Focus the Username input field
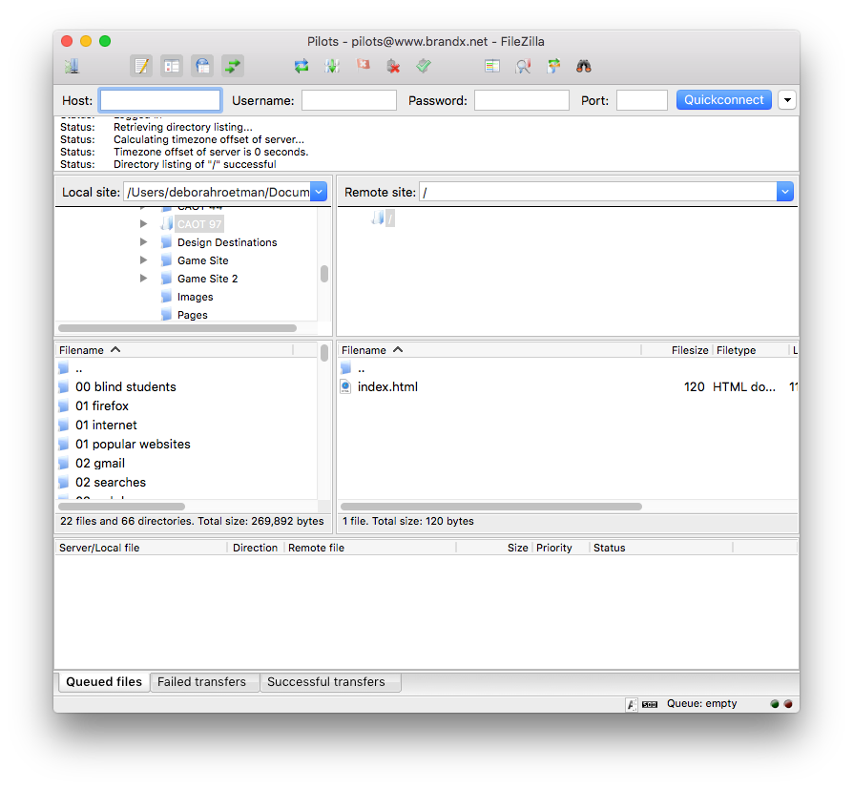Screen dimensions: 853x789 click(348, 100)
